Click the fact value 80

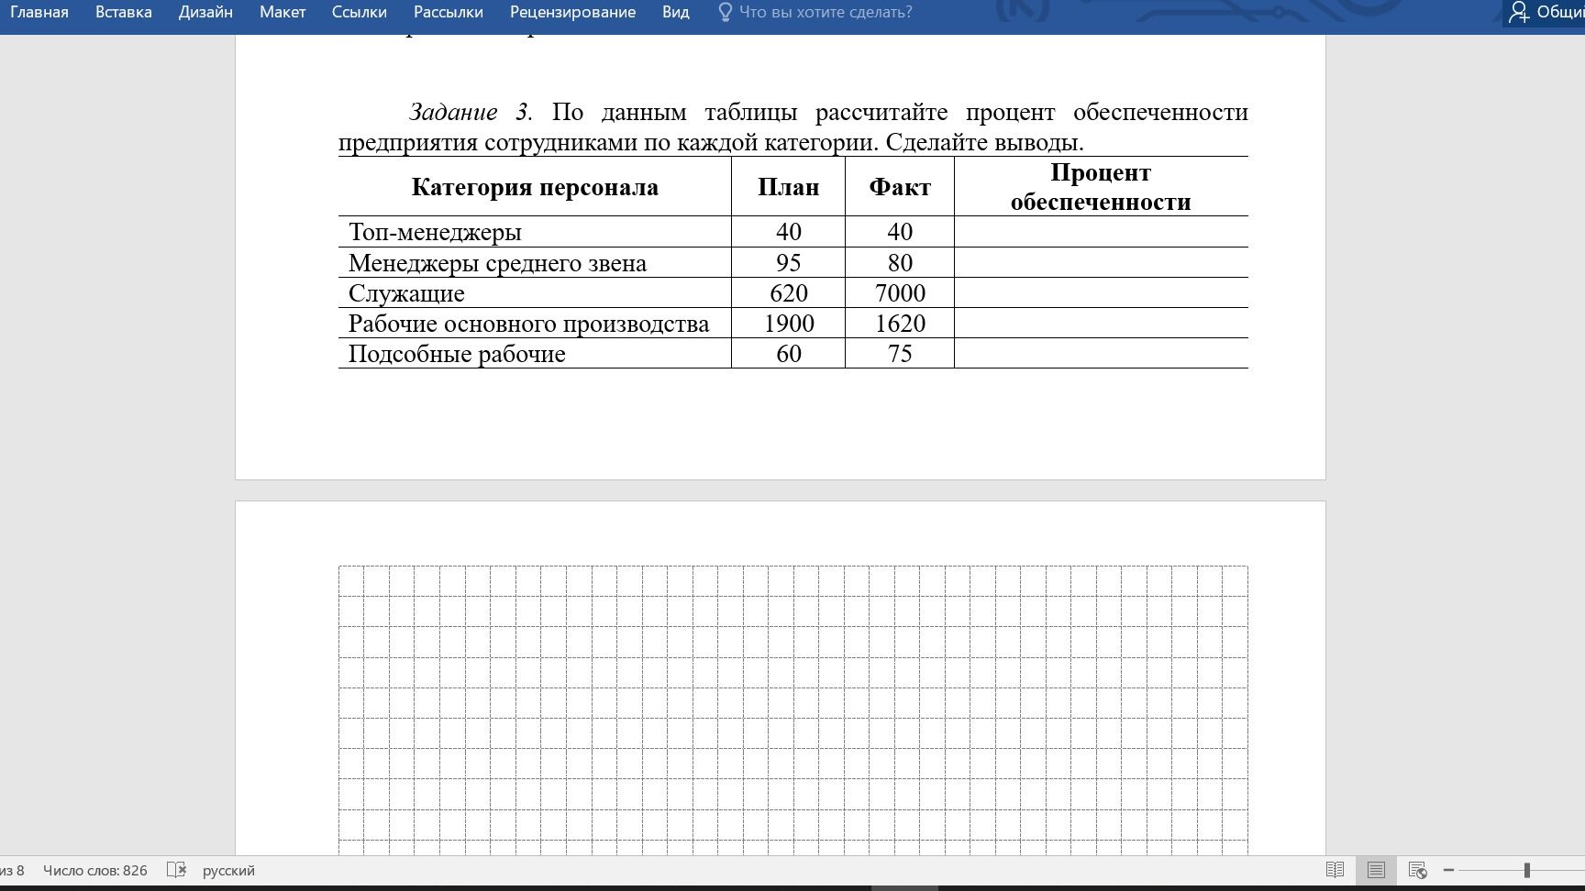[x=900, y=263]
